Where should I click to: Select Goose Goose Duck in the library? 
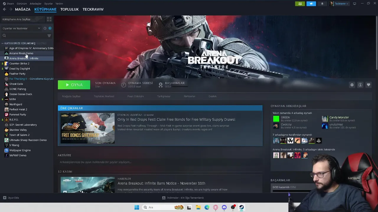27,94
